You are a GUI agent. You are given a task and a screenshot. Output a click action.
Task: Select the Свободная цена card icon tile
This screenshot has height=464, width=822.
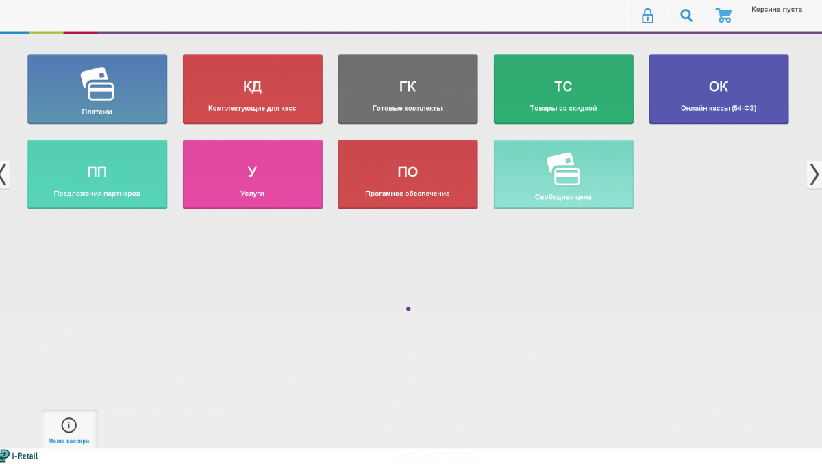click(x=563, y=169)
